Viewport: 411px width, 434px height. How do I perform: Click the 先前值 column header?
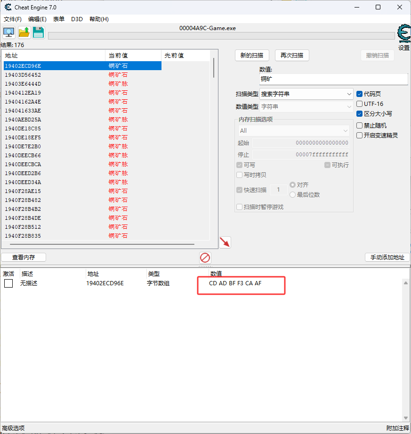185,56
